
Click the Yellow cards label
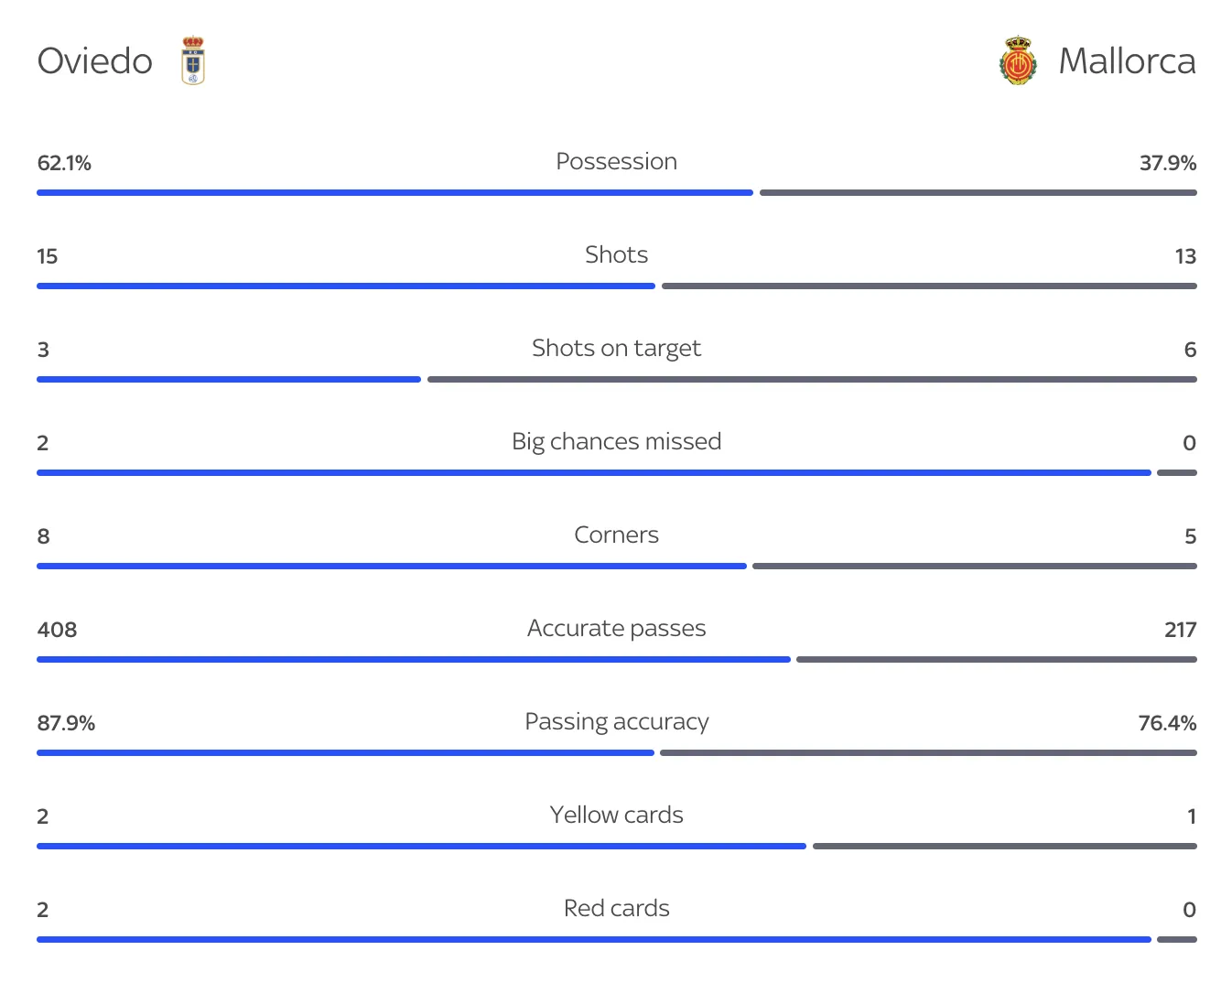(616, 816)
